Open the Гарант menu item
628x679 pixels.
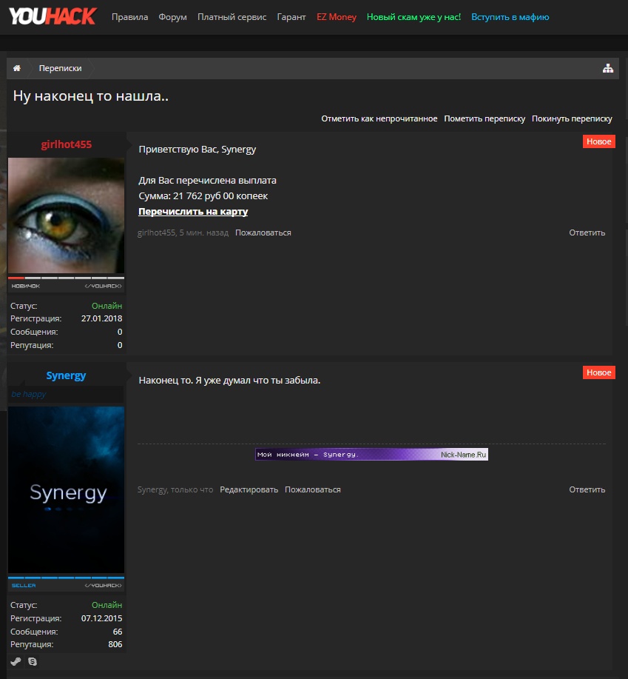(x=291, y=17)
